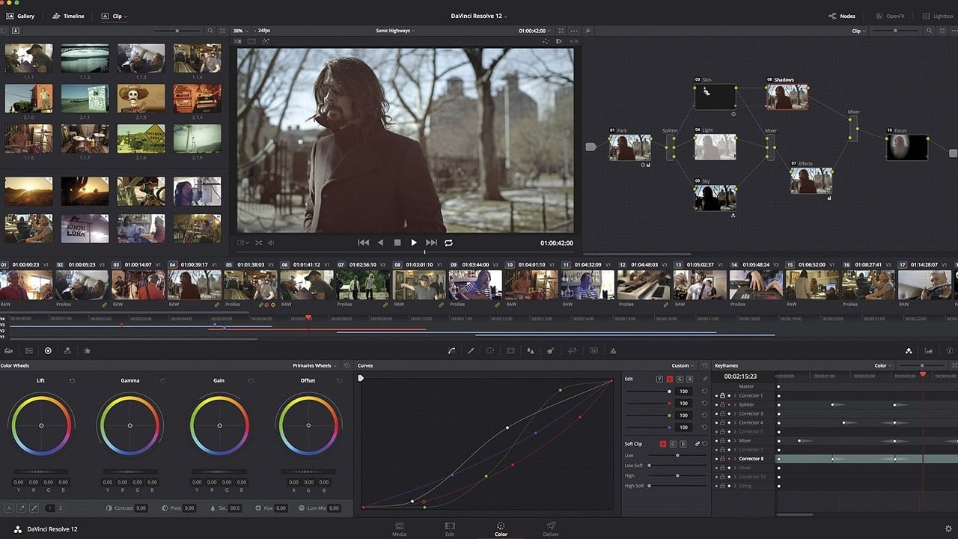Click the OpenFX button
This screenshot has width=958, height=539.
891,15
